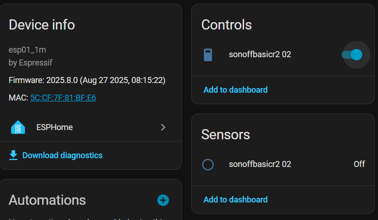Add to dashboard in Sensors card
The width and height of the screenshot is (378, 220).
coord(235,199)
